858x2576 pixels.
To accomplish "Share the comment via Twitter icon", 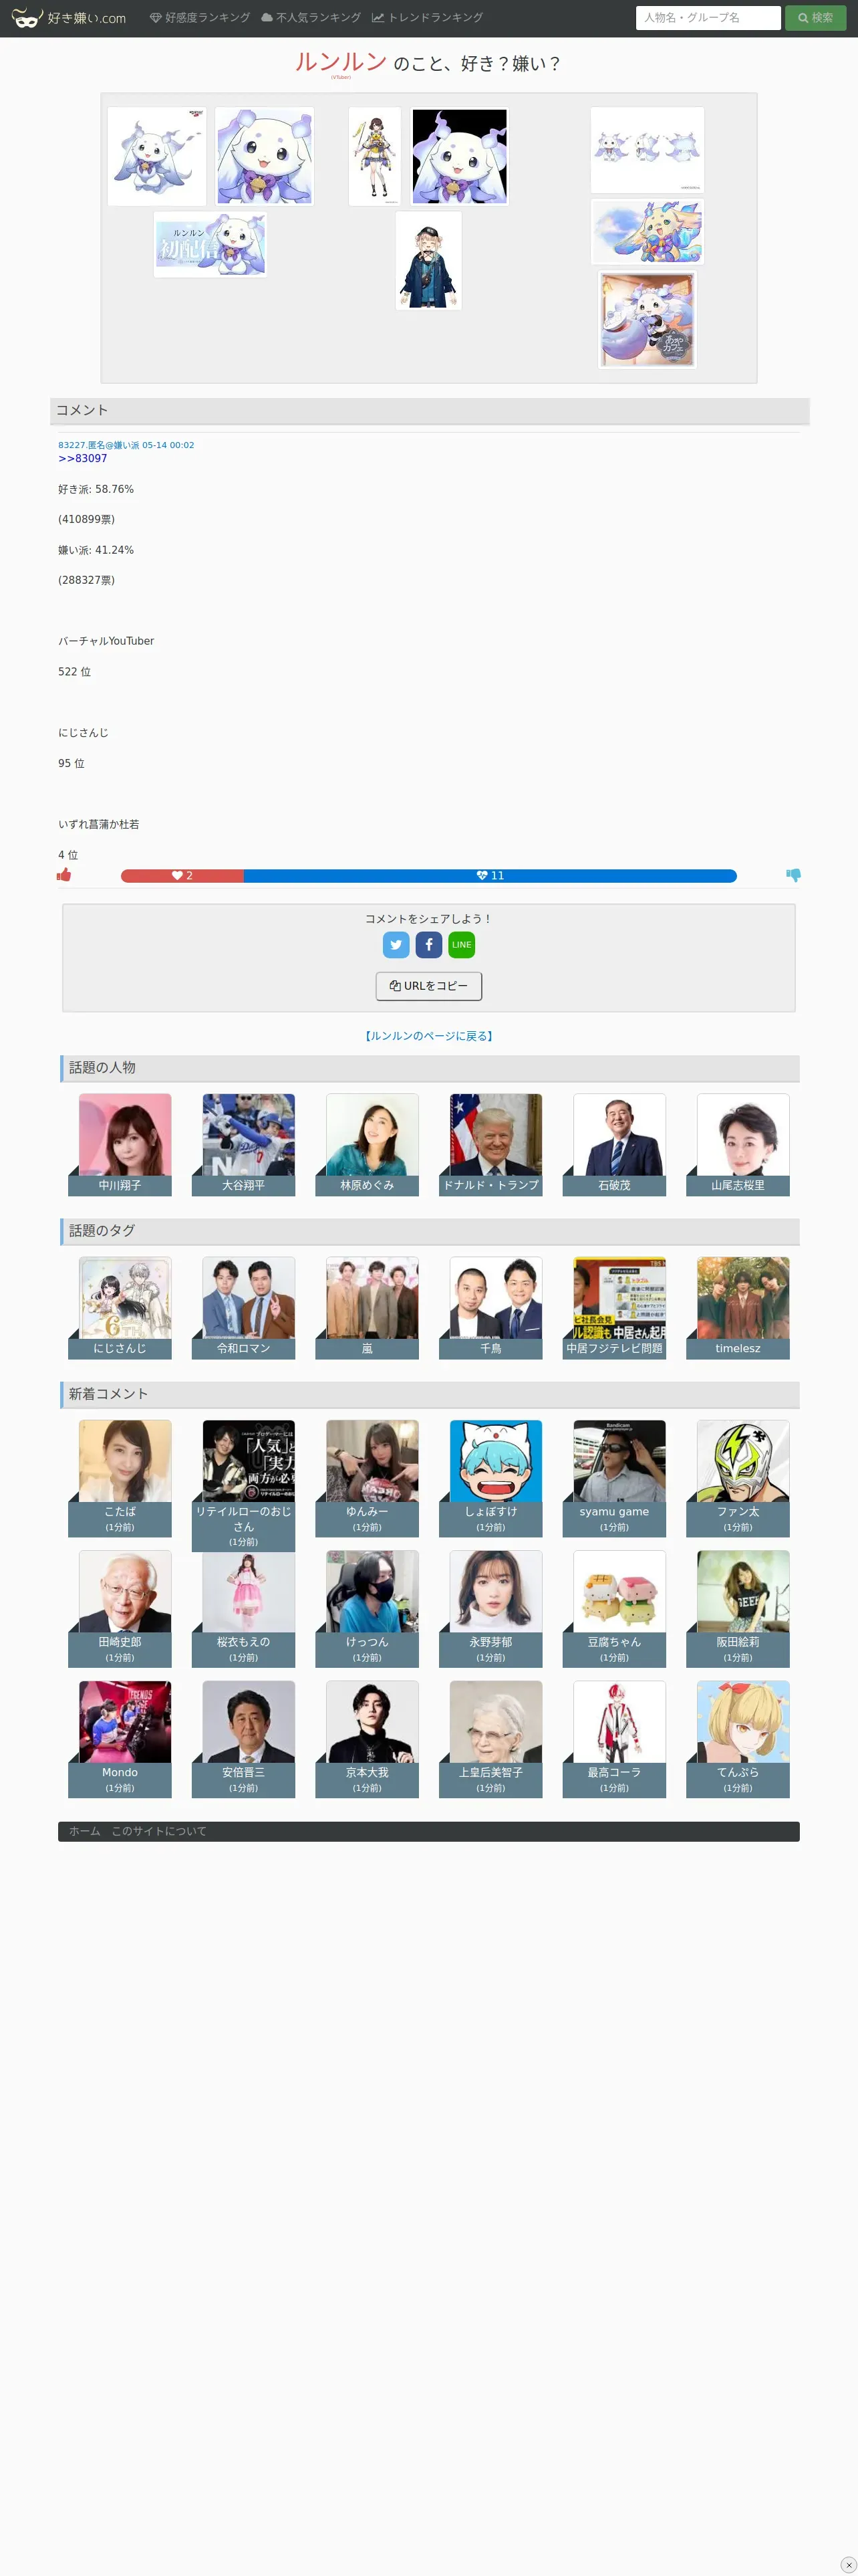I will 396,945.
